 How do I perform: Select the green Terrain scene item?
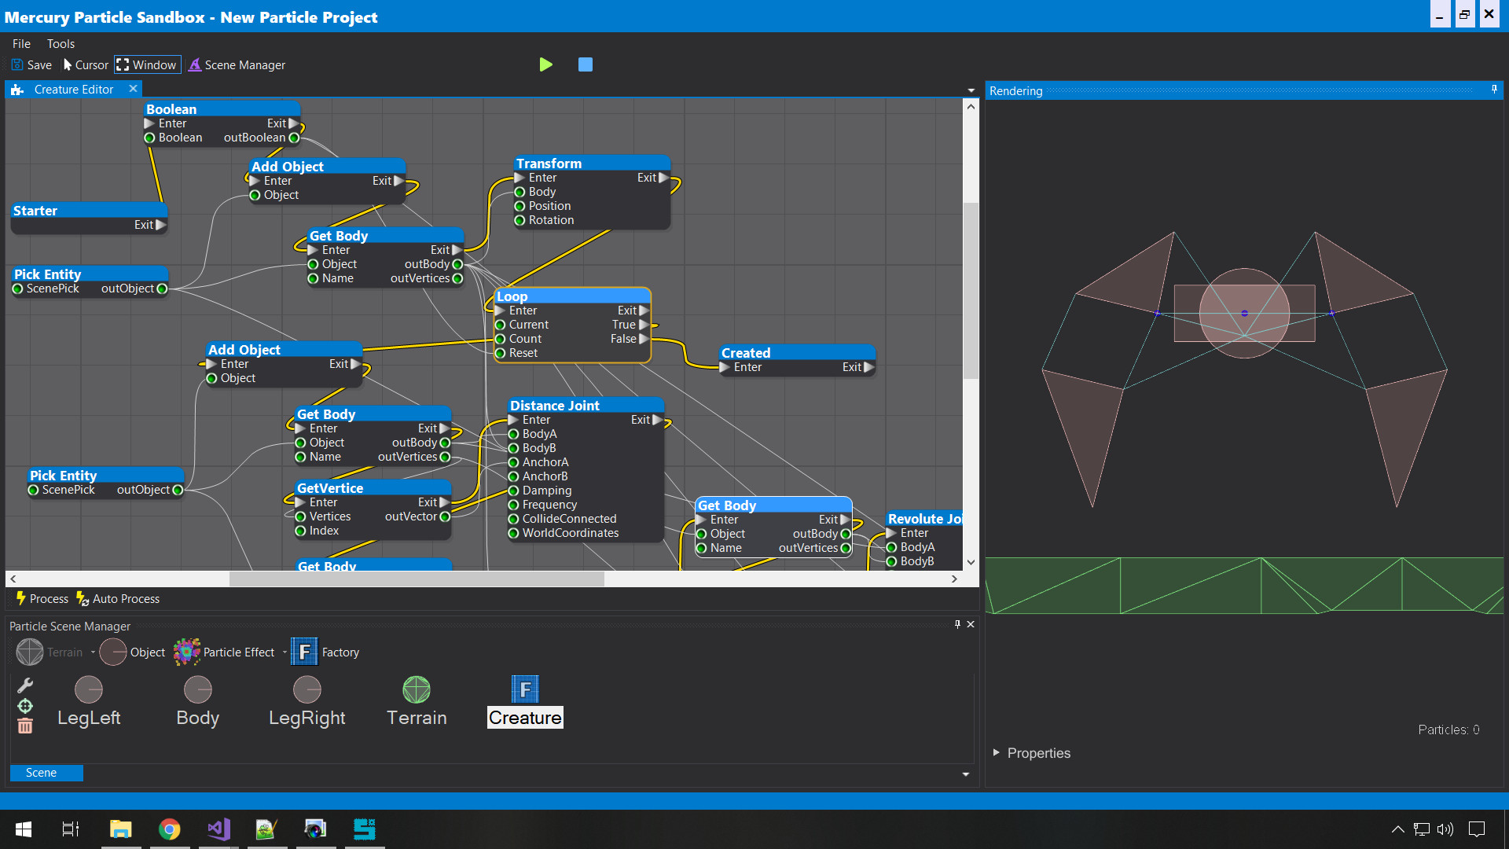pyautogui.click(x=417, y=690)
